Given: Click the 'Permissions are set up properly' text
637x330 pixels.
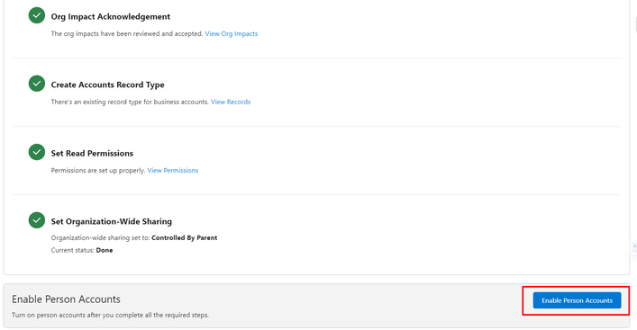Looking at the screenshot, I should pos(98,170).
